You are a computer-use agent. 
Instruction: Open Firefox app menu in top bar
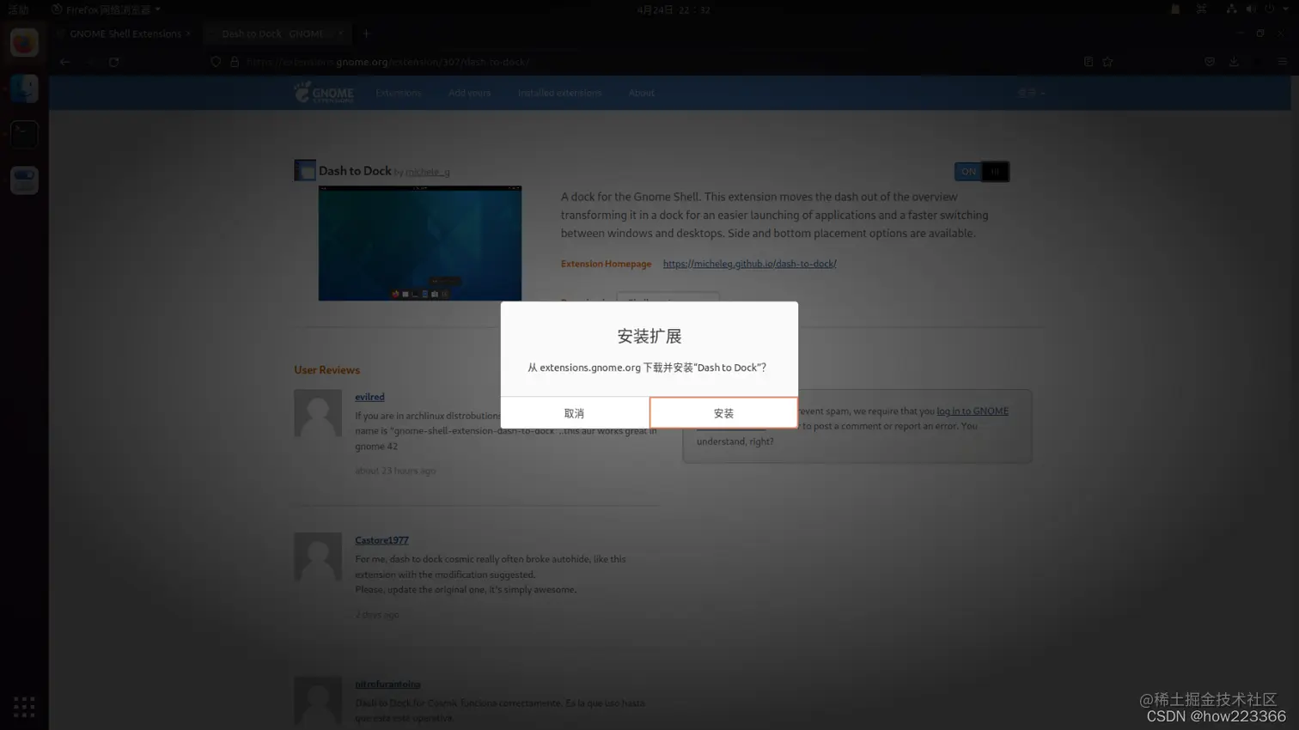[x=106, y=9]
